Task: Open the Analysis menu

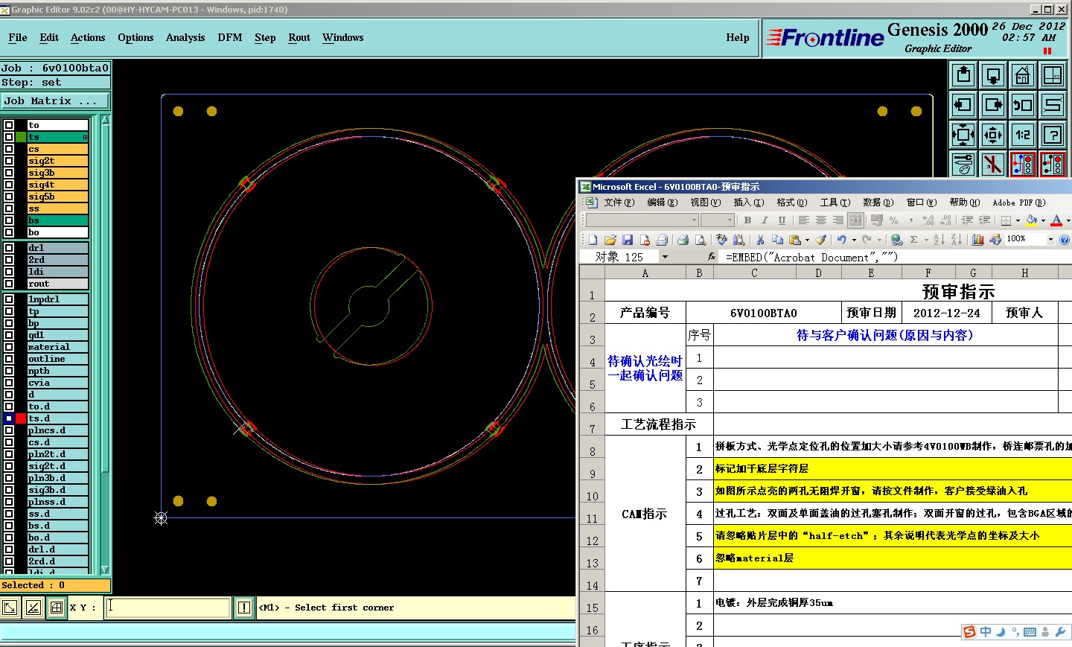Action: pos(185,37)
